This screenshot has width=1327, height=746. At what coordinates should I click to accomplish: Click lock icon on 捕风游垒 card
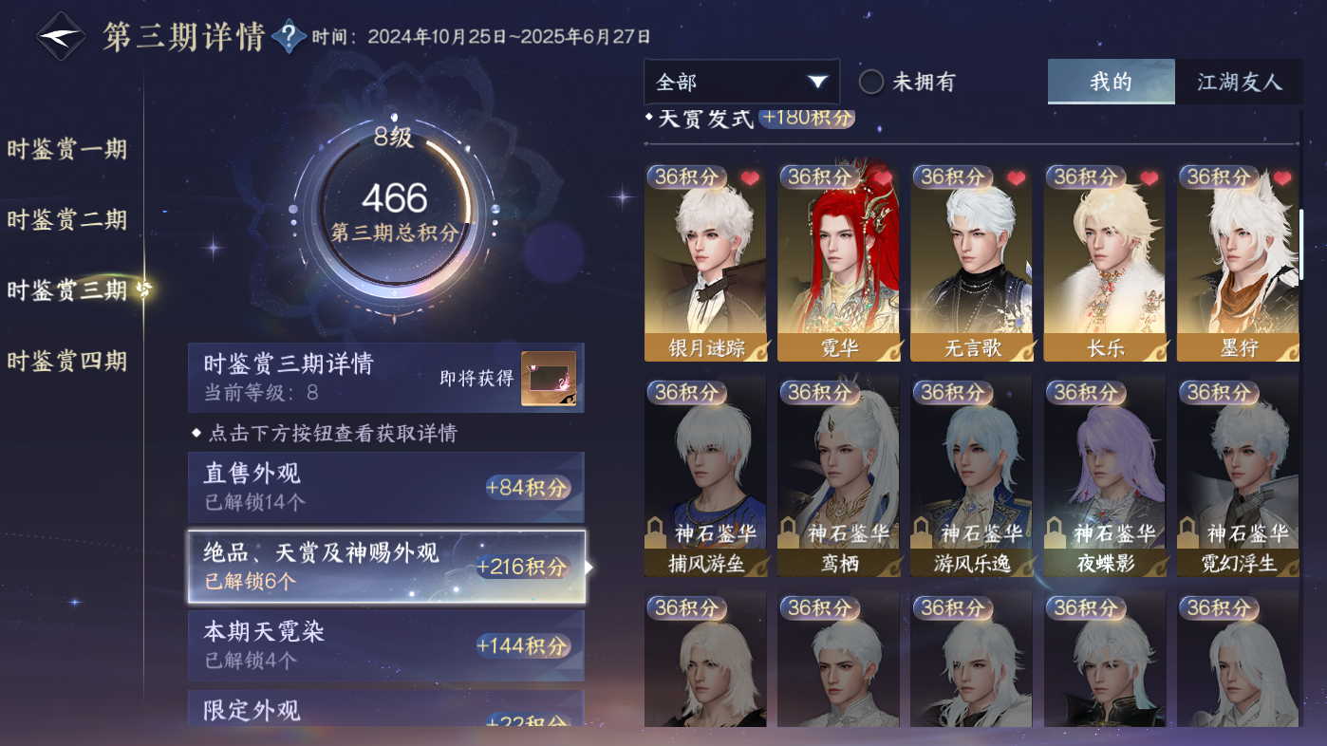[x=654, y=534]
